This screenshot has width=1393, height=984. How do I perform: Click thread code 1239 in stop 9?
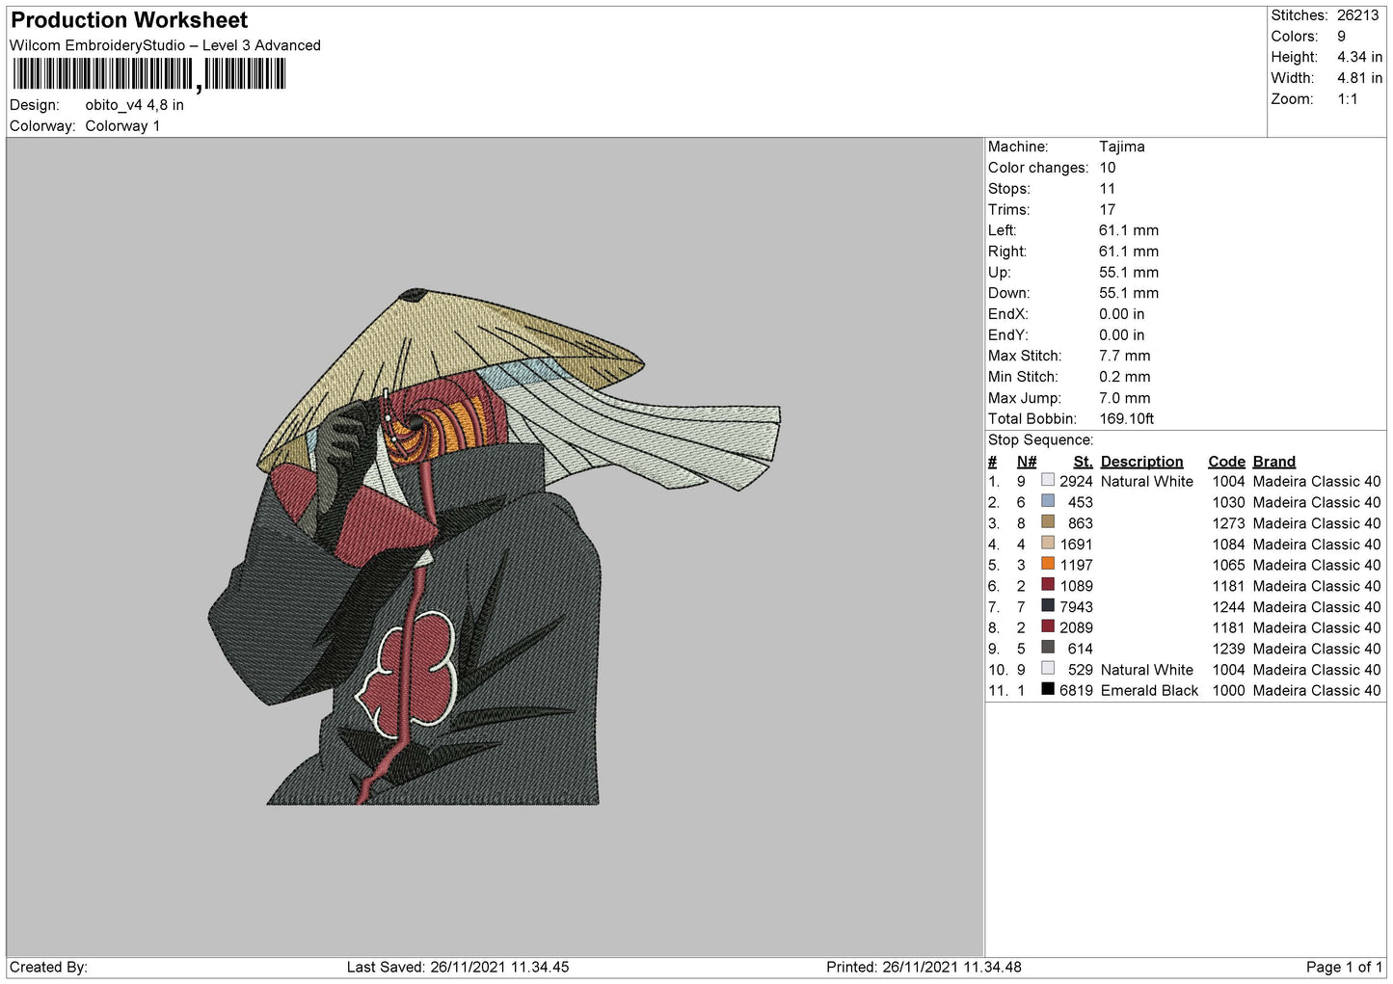tap(1229, 649)
